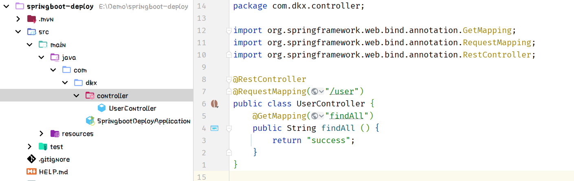Screen dimensions: 574x181
Task: Click the springboot-deploy project folder icon
Action: click(20, 7)
